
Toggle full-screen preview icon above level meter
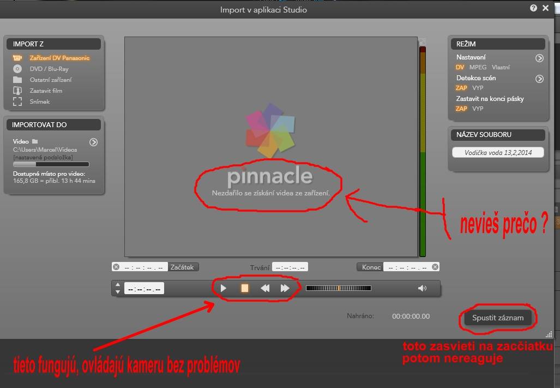tap(422, 41)
